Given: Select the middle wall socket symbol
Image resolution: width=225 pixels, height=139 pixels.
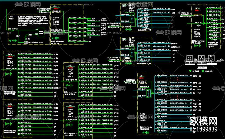Looking at the screenshot, I should (202, 59).
